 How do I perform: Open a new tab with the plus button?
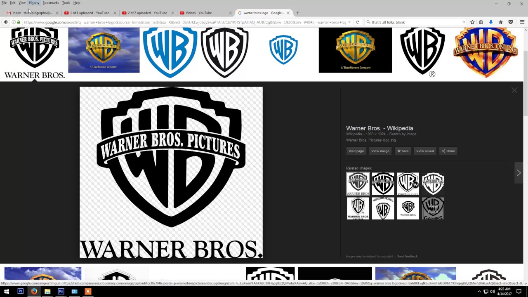point(298,13)
